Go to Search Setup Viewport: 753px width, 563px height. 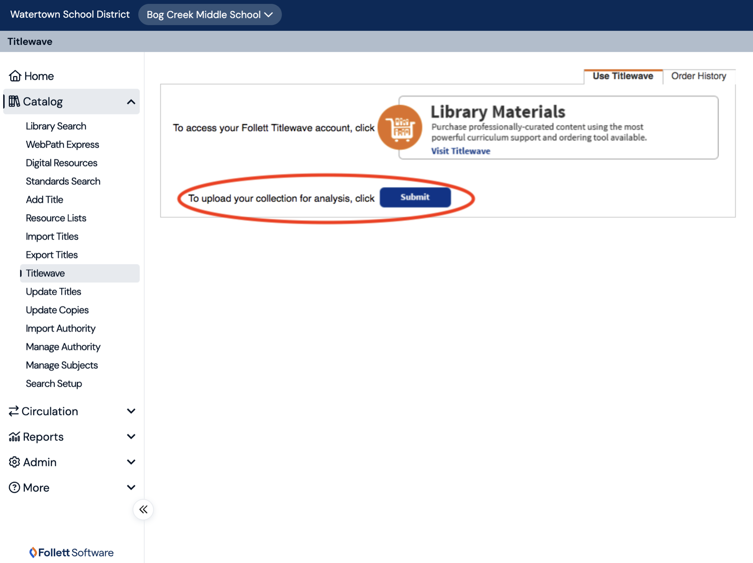pyautogui.click(x=54, y=383)
